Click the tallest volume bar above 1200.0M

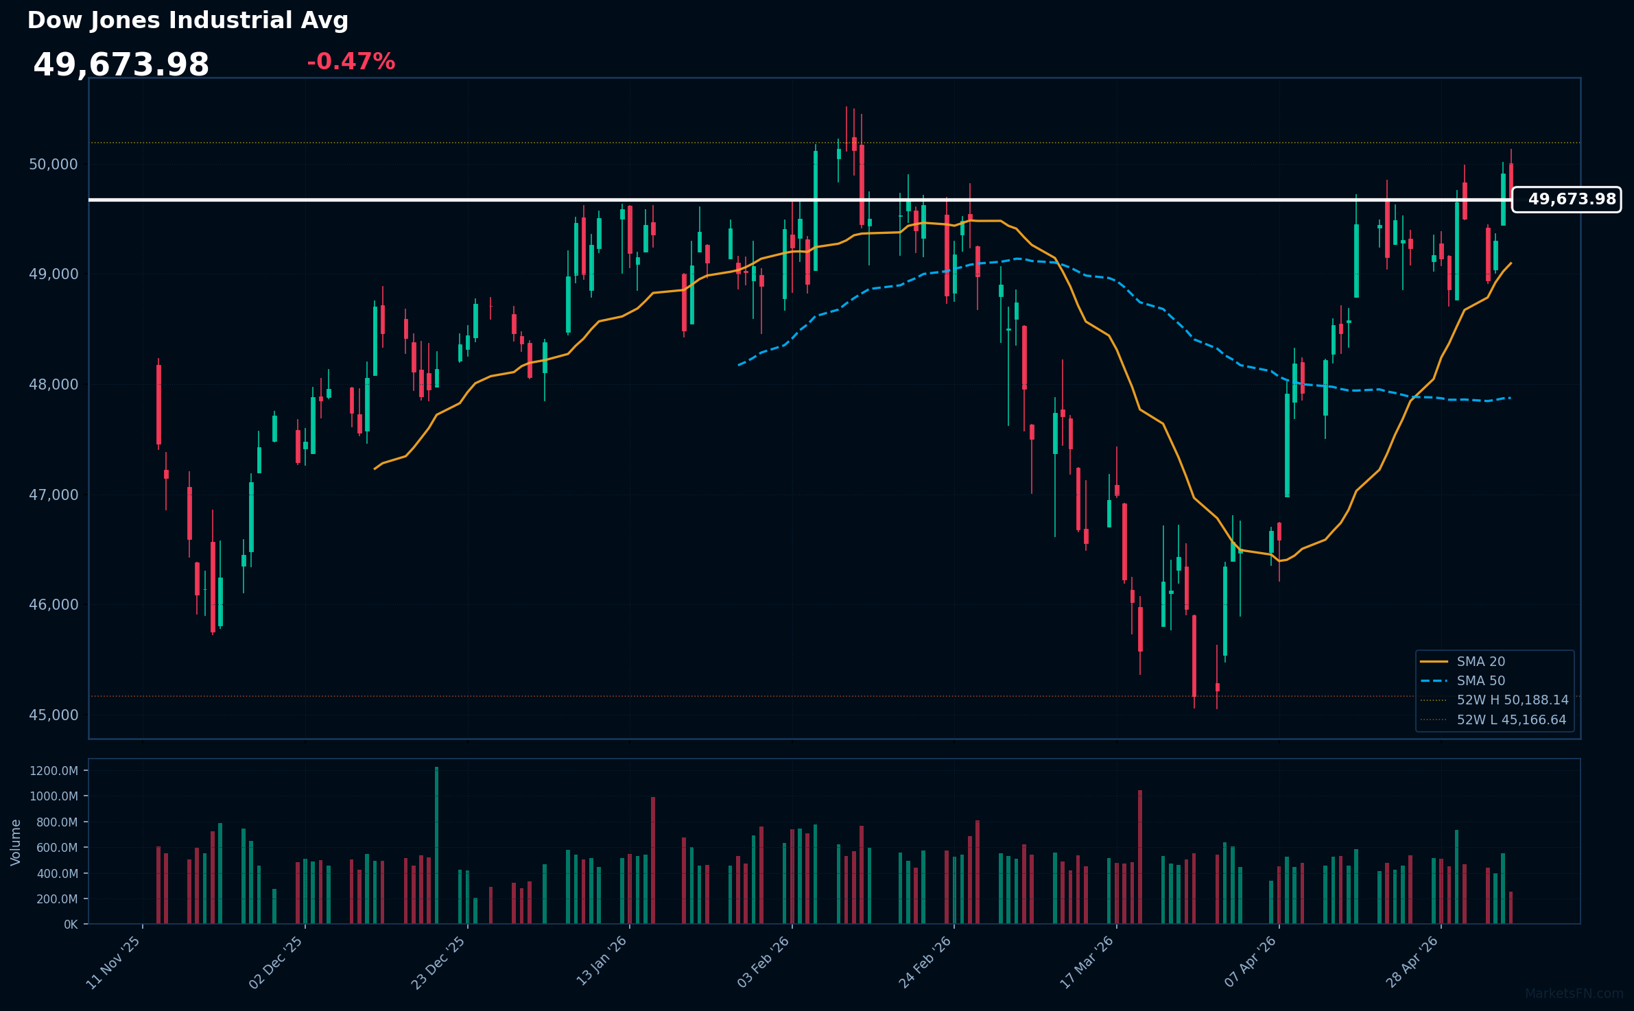[x=436, y=846]
